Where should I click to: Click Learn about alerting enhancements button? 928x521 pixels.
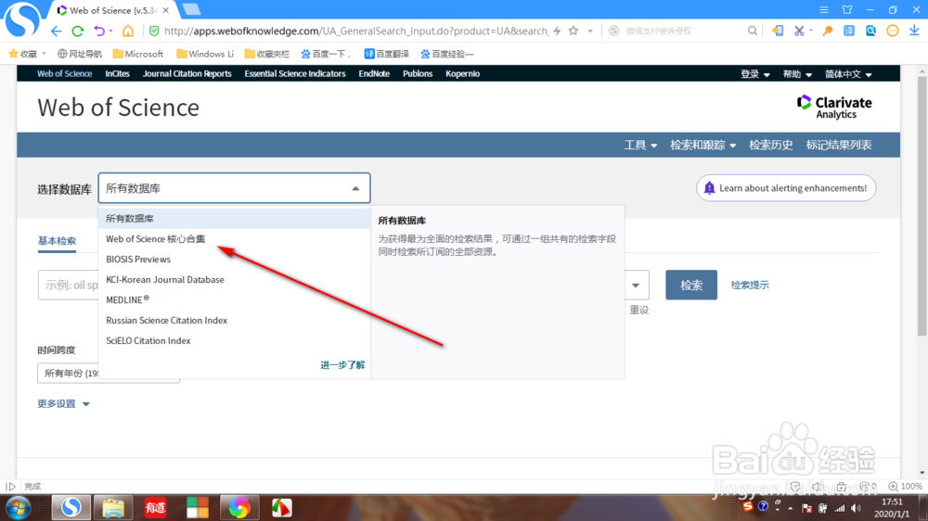pyautogui.click(x=786, y=188)
